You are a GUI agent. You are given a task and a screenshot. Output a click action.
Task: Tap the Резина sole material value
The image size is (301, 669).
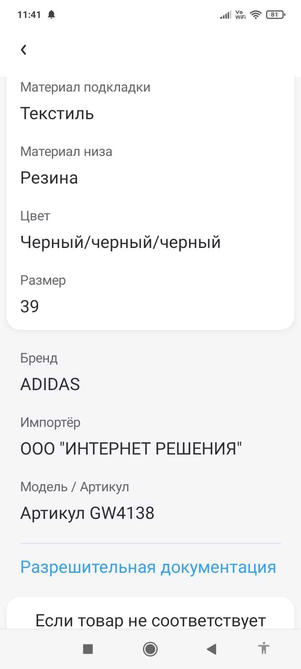click(49, 178)
